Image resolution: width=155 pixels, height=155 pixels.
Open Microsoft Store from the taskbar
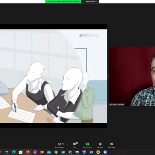[x=21, y=152]
